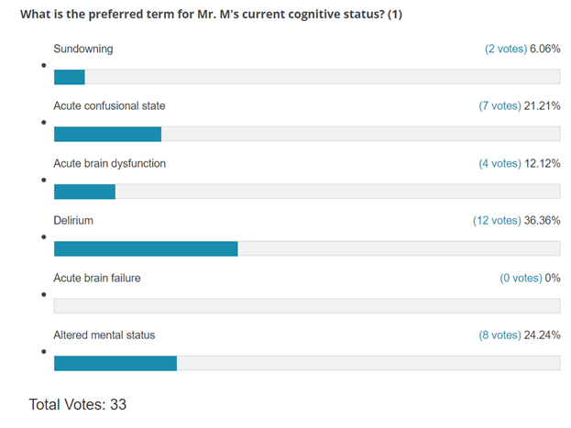This screenshot has width=571, height=428.
Task: View the (12 votes) link for Delirium
Action: point(497,221)
